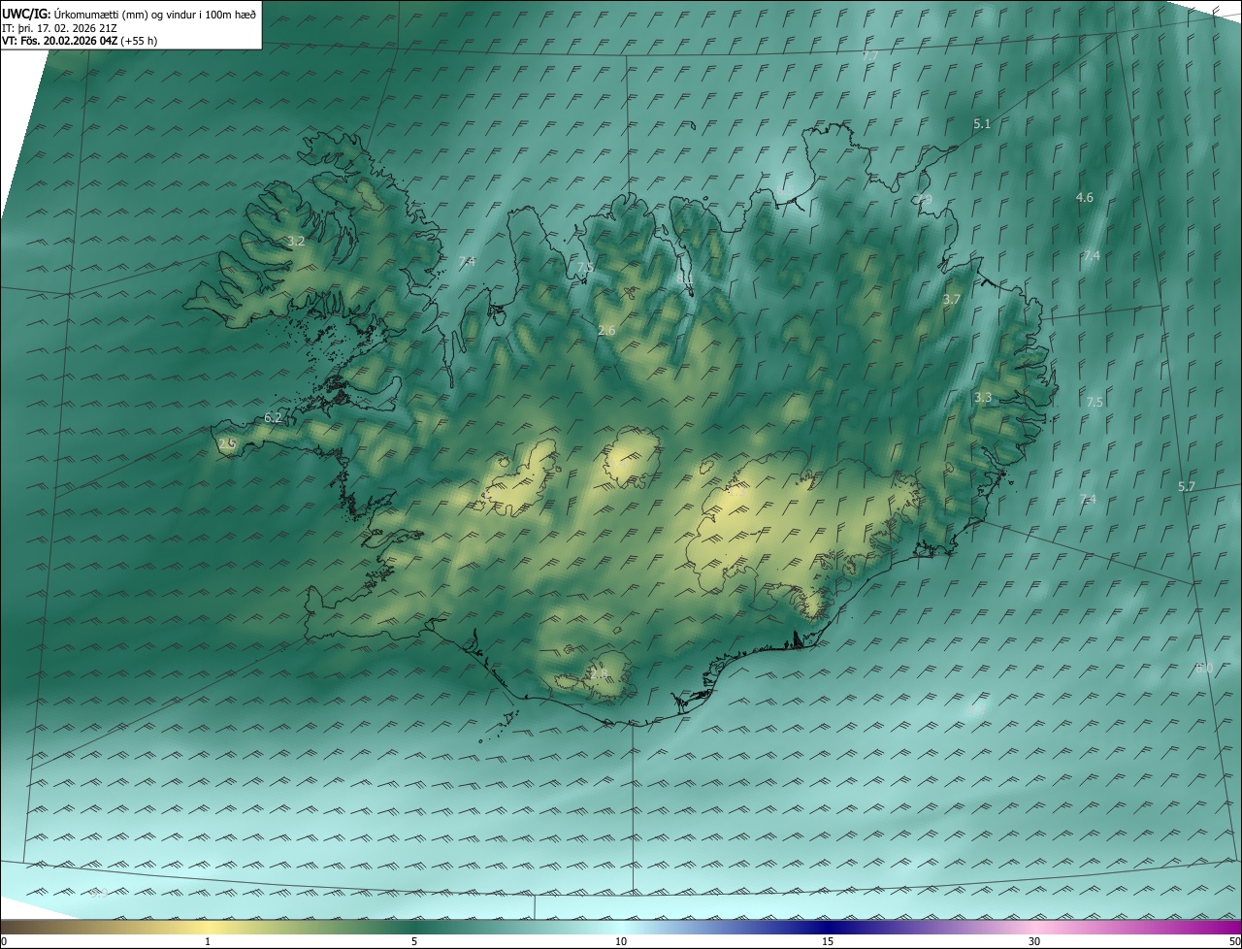Click the 5.7 value on the map
This screenshot has height=949, width=1242.
pos(1187,487)
